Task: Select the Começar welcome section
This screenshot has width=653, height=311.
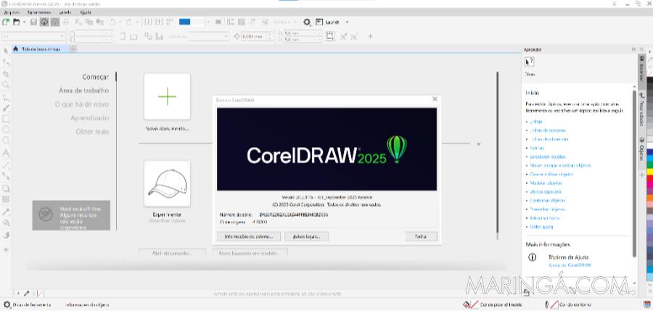Action: [95, 77]
